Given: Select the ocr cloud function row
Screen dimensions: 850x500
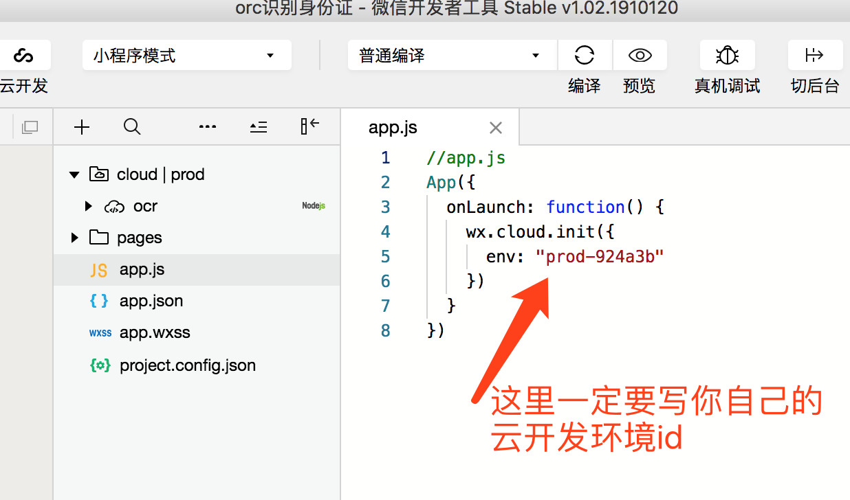Looking at the screenshot, I should [x=197, y=206].
